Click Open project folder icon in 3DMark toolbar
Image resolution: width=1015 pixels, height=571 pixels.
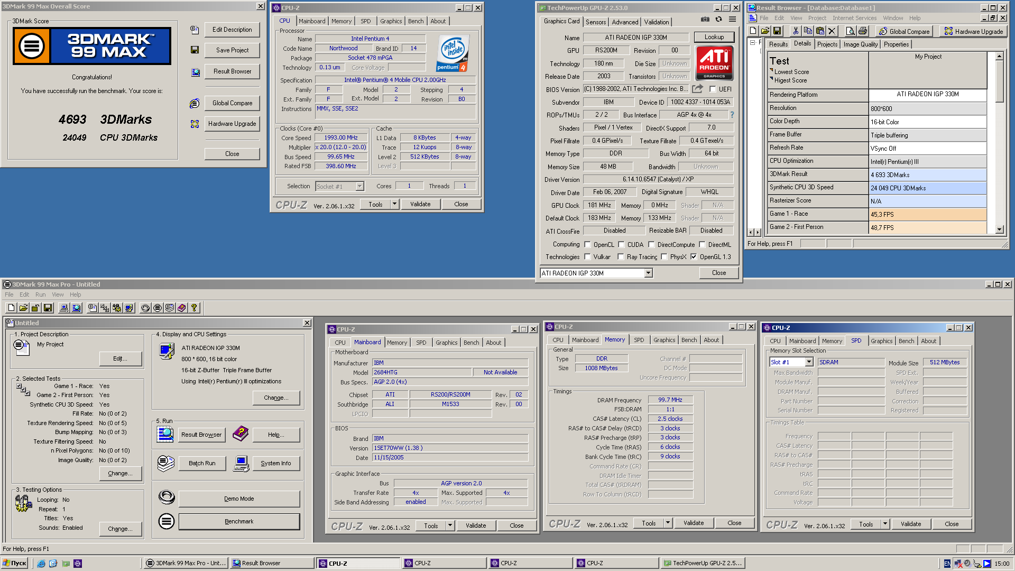(23, 308)
